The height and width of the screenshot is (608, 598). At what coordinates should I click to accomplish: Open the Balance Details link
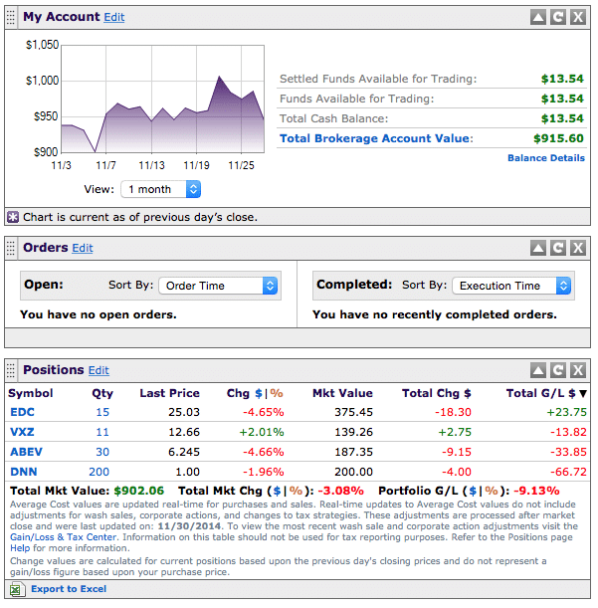tap(546, 158)
